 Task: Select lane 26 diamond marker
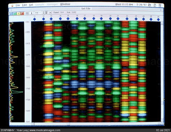pyautogui.click(x=158, y=19)
